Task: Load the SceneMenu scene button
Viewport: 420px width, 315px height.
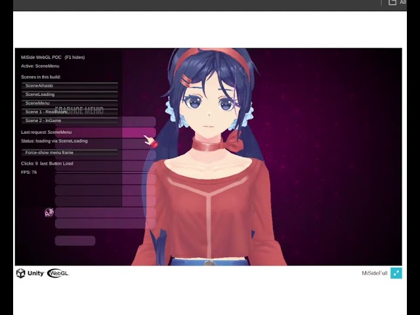Action: (70, 103)
